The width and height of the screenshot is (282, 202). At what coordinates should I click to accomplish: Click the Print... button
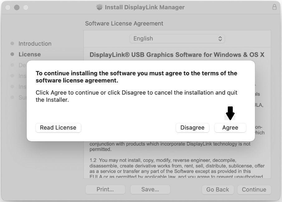tap(105, 190)
